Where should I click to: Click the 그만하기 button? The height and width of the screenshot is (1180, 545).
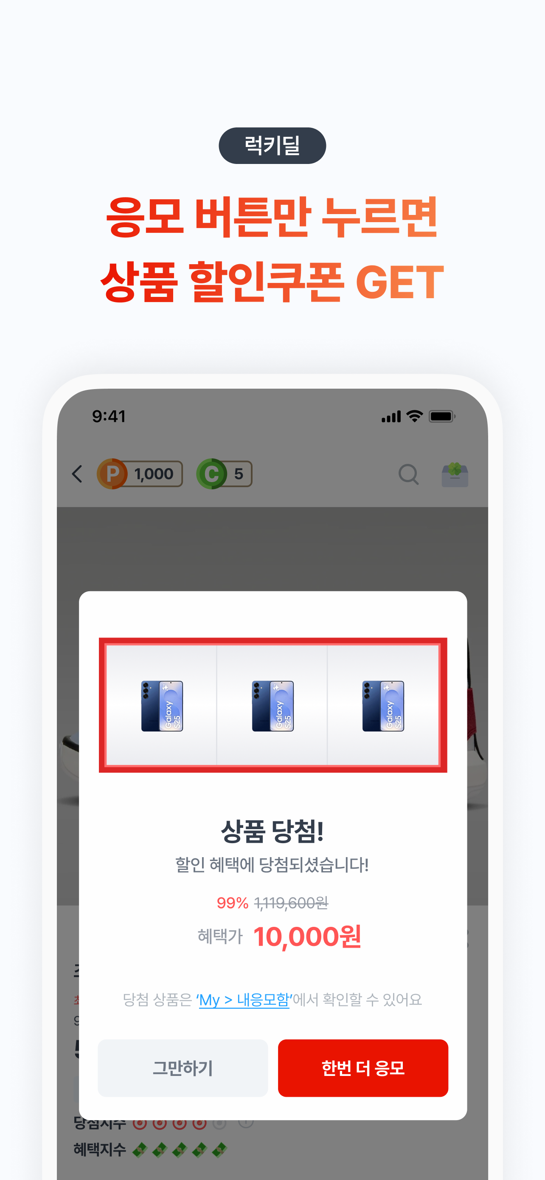183,1068
